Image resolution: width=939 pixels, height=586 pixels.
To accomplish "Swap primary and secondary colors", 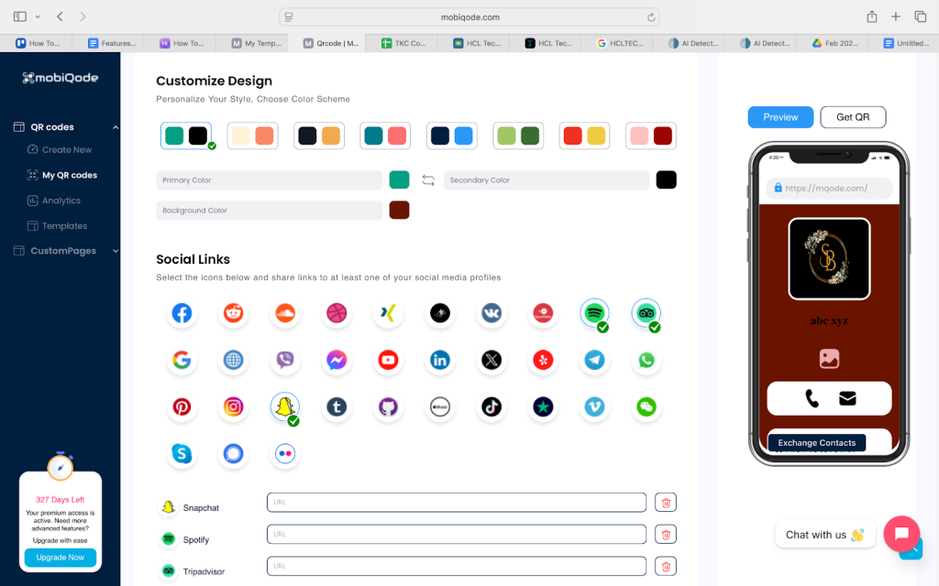I will click(x=428, y=180).
